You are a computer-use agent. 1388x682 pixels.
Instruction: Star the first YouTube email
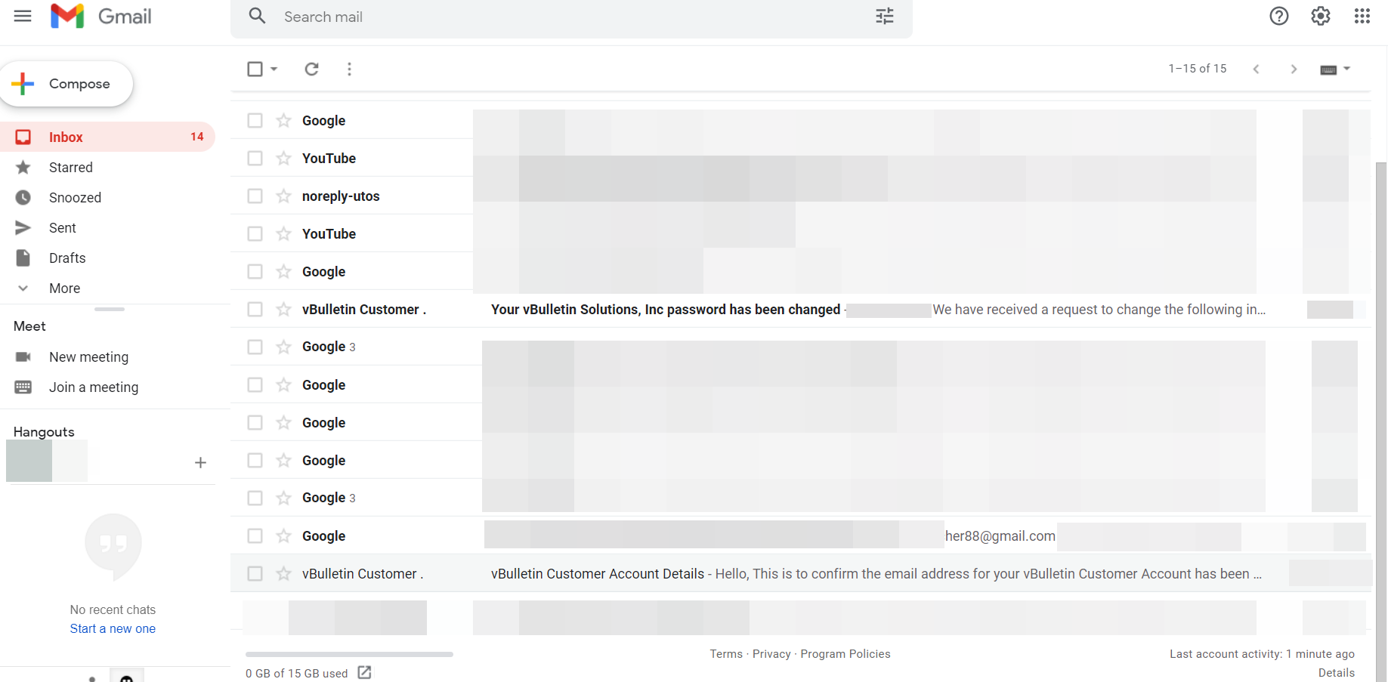point(283,158)
